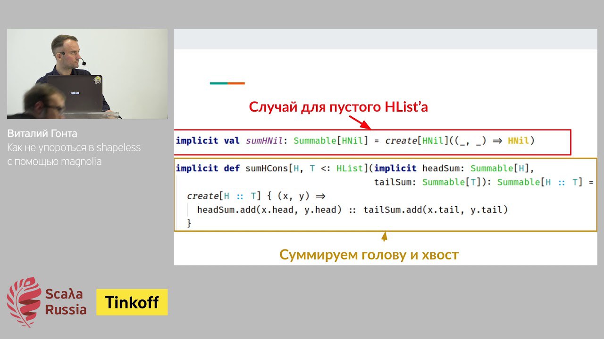Click the talk title line 'Как не упороться в shapeless'

(x=74, y=147)
